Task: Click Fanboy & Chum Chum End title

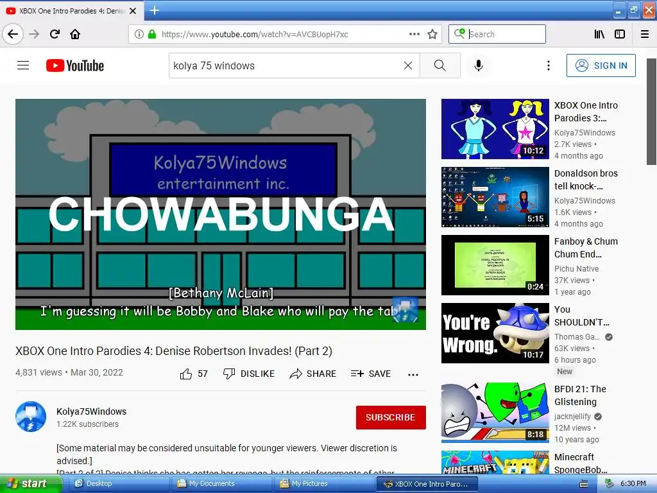Action: (x=586, y=247)
